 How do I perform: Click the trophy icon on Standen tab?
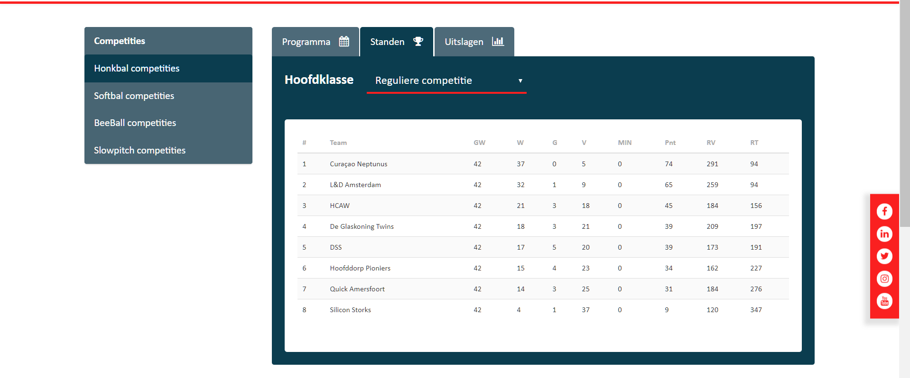tap(418, 42)
